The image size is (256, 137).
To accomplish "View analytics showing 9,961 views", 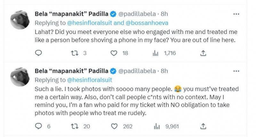I will (x=156, y=126).
